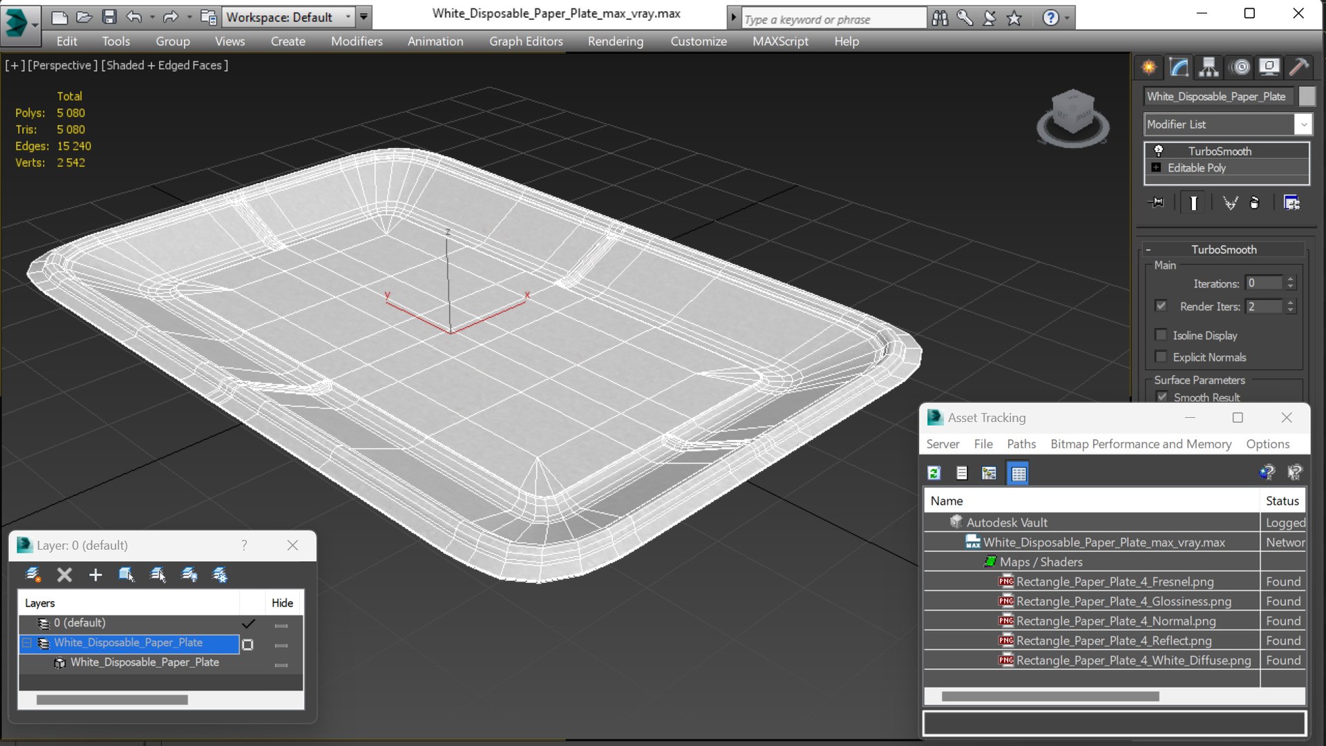Open Bitmap Performance and Memory menu

point(1140,444)
